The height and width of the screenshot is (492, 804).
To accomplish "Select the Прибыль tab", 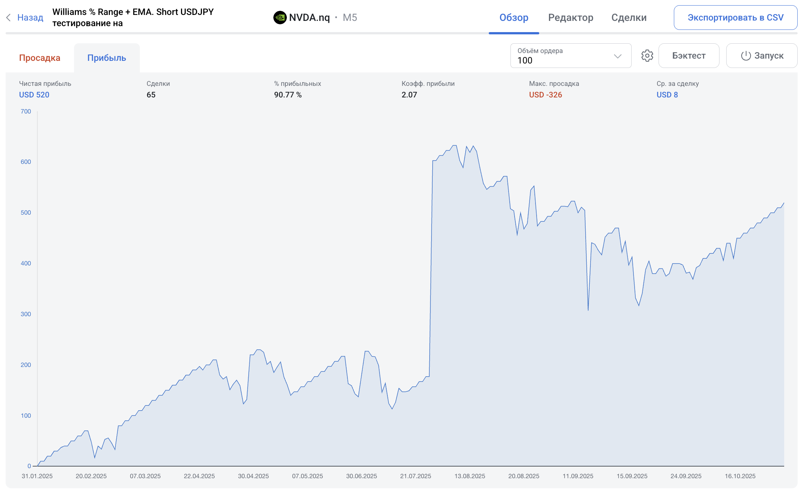I will pyautogui.click(x=107, y=58).
